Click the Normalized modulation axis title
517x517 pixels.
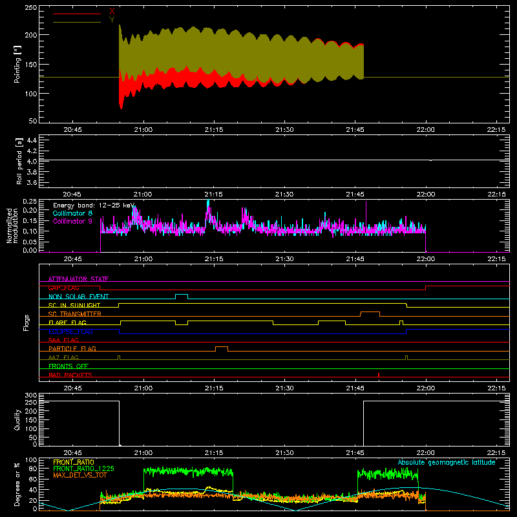pos(12,226)
